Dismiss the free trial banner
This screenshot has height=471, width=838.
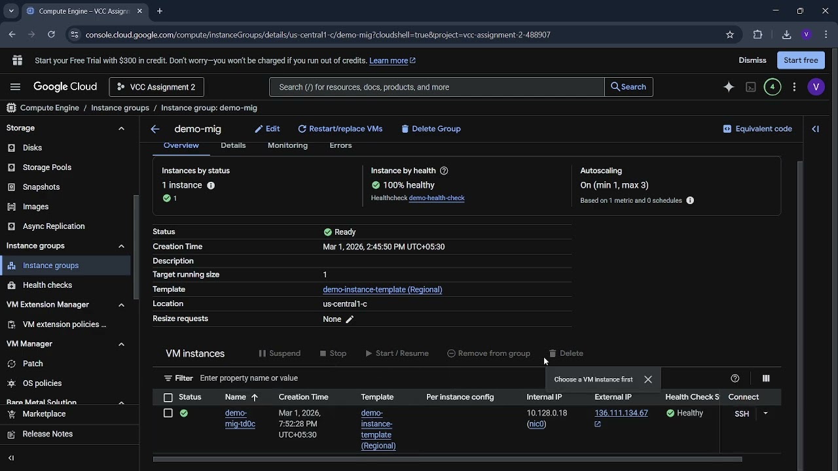click(x=752, y=60)
